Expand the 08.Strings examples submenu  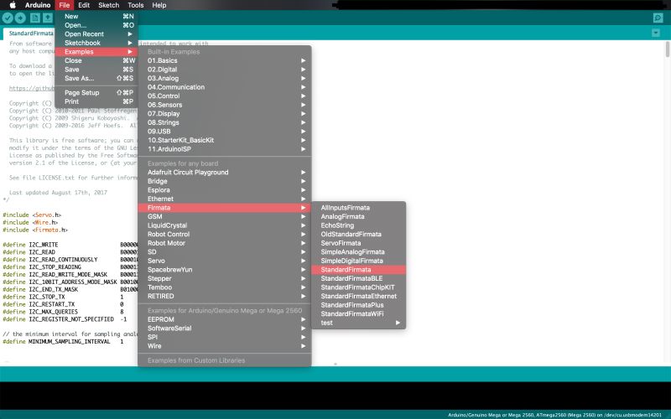pos(225,122)
